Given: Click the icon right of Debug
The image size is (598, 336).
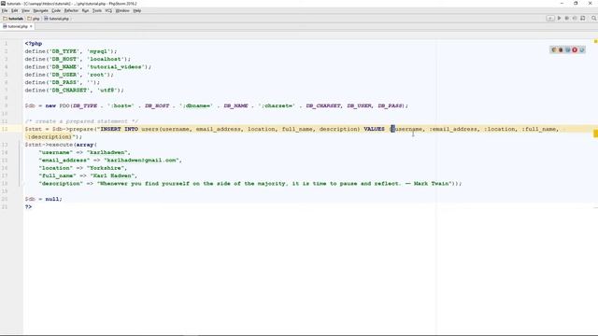Looking at the screenshot, I should (575, 19).
